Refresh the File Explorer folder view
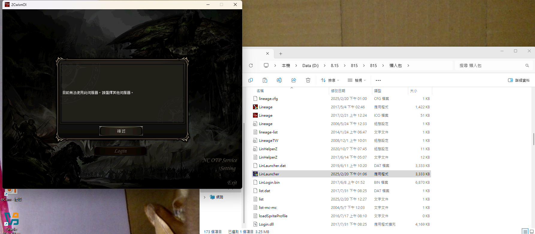Viewport: 535px width, 234px height. pyautogui.click(x=251, y=66)
